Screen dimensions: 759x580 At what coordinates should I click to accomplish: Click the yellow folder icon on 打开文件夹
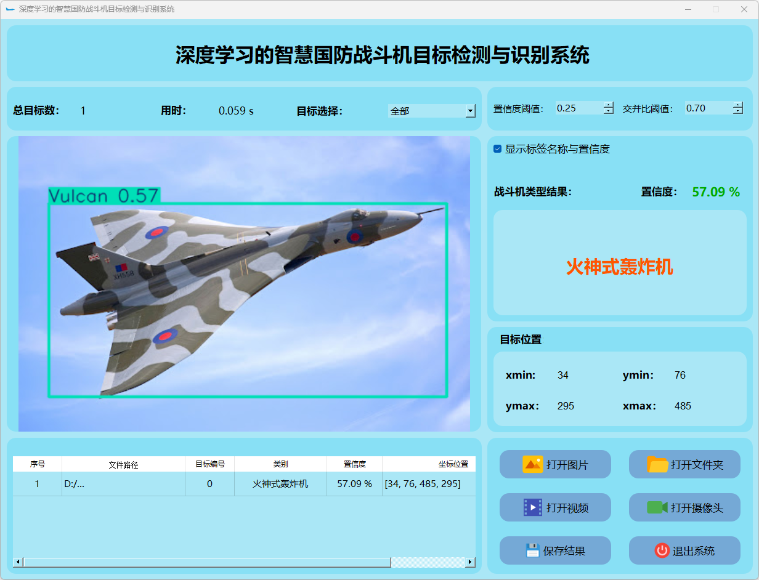[657, 464]
